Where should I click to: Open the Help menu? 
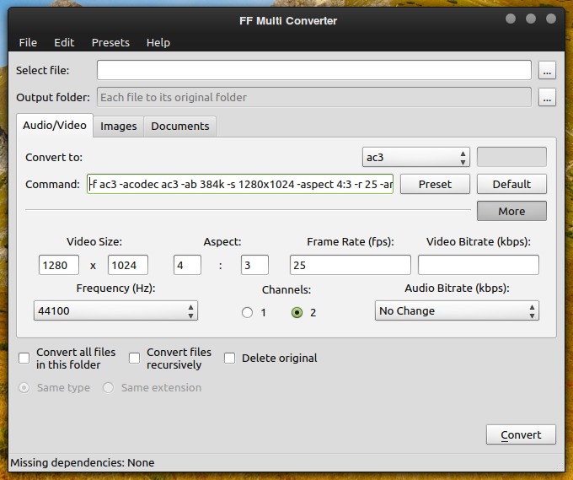[x=158, y=42]
